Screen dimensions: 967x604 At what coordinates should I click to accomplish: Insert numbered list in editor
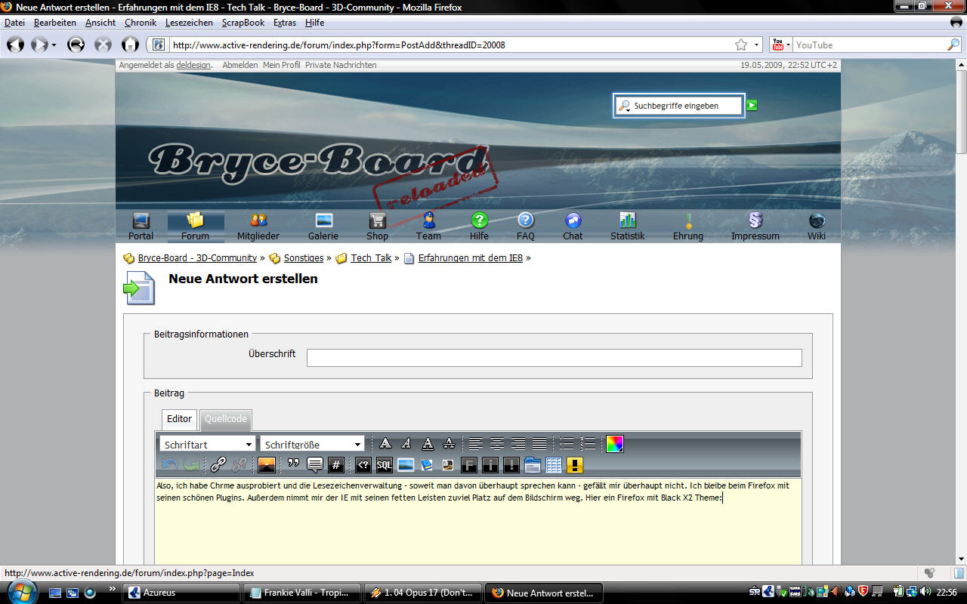pos(588,444)
